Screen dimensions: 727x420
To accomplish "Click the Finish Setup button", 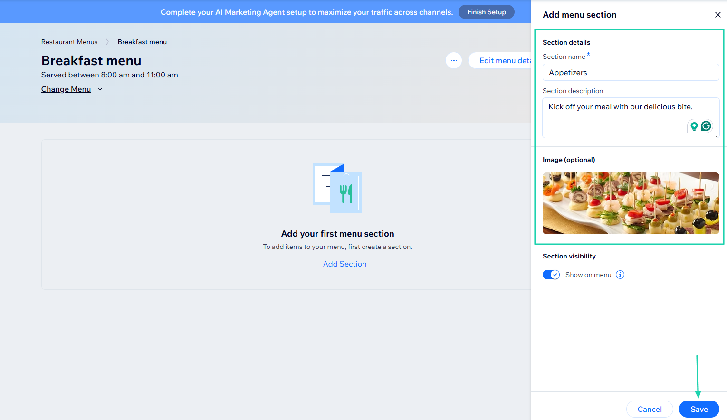I will [x=487, y=12].
